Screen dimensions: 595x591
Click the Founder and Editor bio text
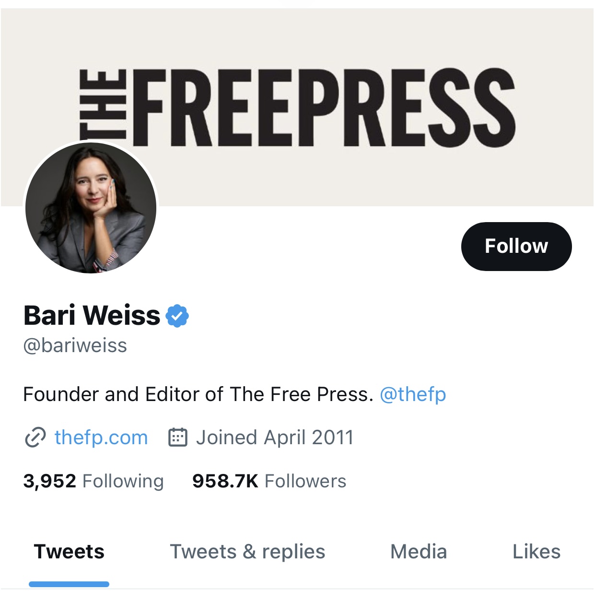pos(198,394)
